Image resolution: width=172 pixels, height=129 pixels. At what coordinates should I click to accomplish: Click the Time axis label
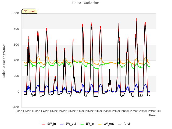tap(152, 115)
